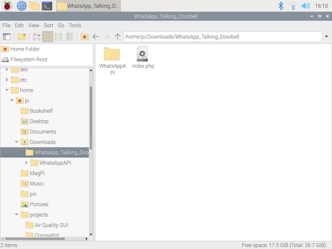This screenshot has width=332, height=249.
Task: Open Bluetooth menu in system tray
Action: pyautogui.click(x=281, y=6)
